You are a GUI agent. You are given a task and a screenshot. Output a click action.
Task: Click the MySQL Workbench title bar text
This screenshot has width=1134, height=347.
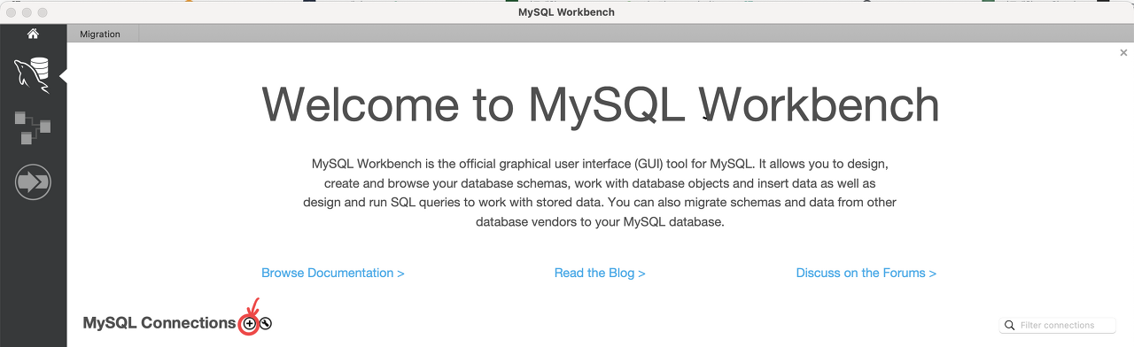566,12
